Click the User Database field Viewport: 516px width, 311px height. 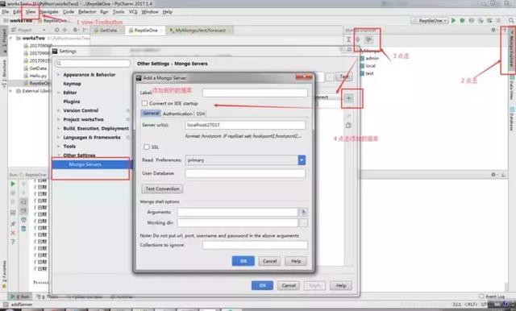point(245,173)
